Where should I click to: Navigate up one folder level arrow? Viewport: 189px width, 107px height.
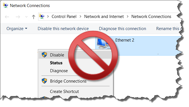coord(34,17)
